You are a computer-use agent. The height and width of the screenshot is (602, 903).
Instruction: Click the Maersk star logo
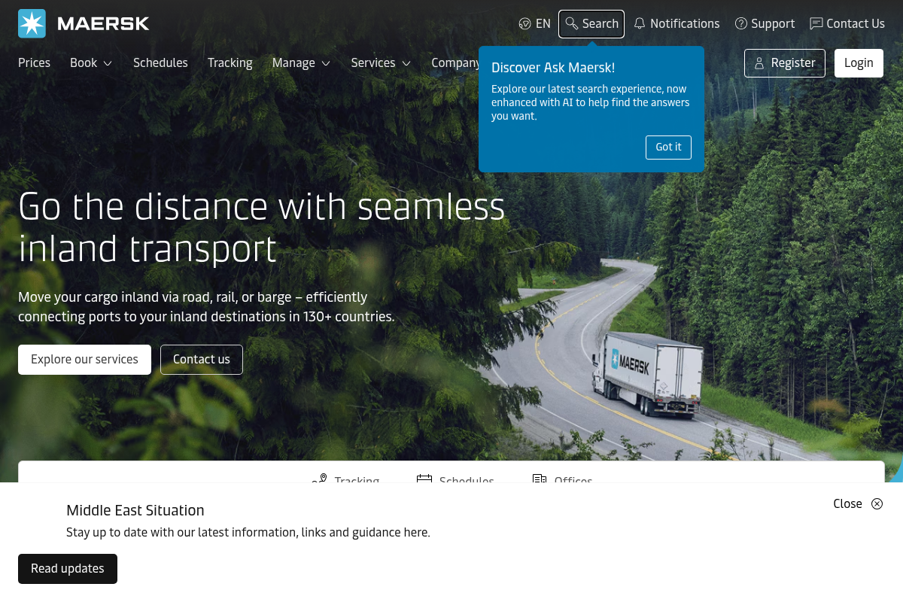(x=32, y=23)
